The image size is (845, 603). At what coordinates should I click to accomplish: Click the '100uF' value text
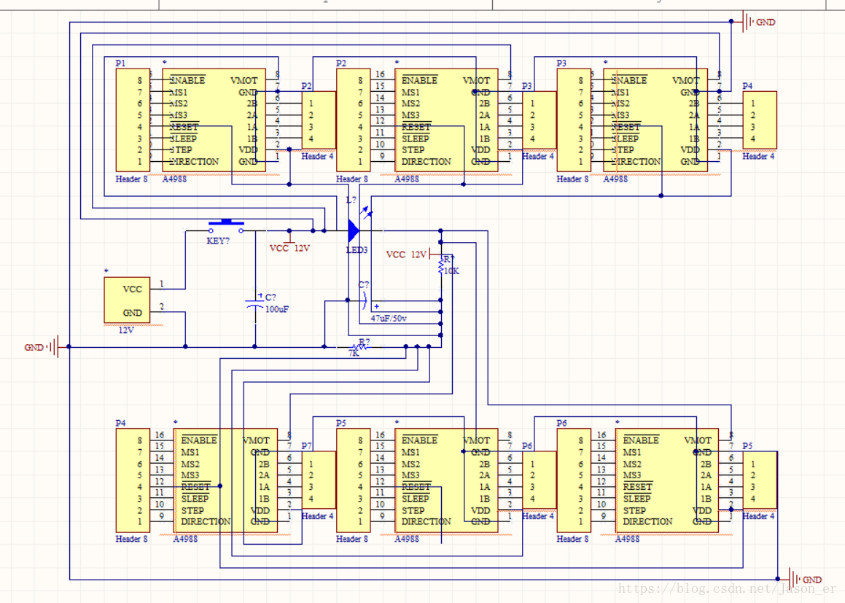click(277, 309)
